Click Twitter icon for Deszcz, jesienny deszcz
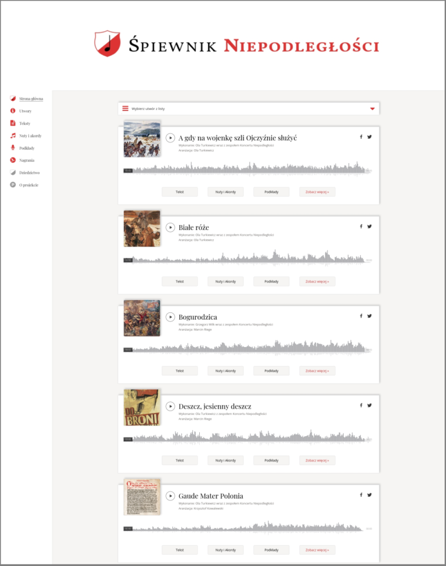Viewport: 446px width, 566px height. tap(370, 405)
